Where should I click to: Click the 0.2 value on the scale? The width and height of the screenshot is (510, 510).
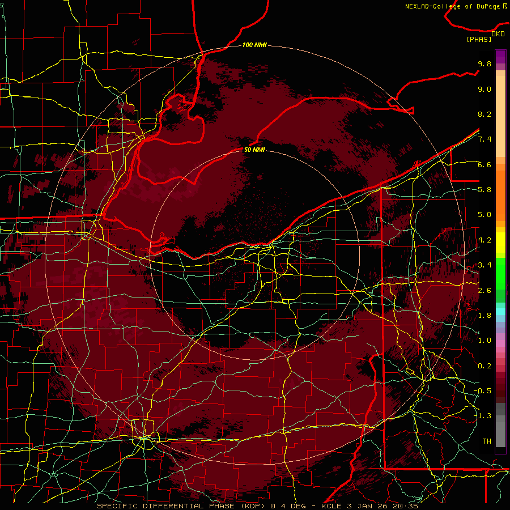coord(484,366)
